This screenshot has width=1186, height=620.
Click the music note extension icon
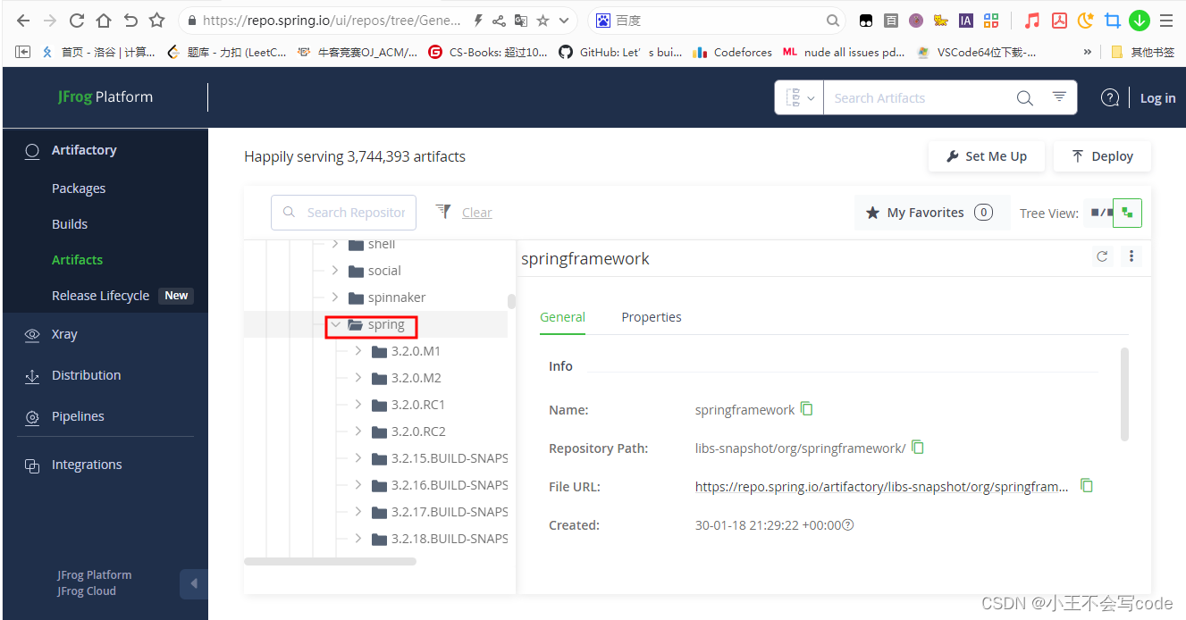[x=1032, y=20]
